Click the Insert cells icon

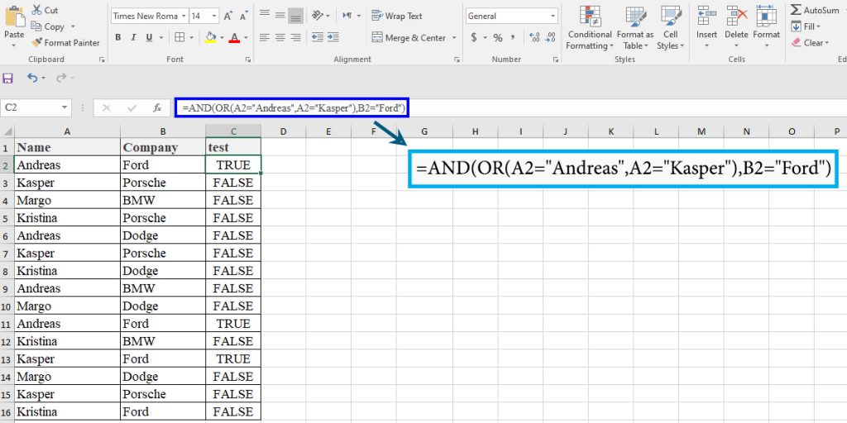(706, 16)
